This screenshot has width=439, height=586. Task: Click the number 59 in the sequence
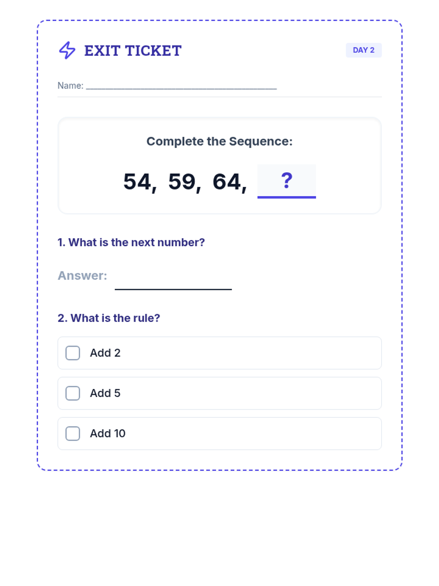coord(182,182)
